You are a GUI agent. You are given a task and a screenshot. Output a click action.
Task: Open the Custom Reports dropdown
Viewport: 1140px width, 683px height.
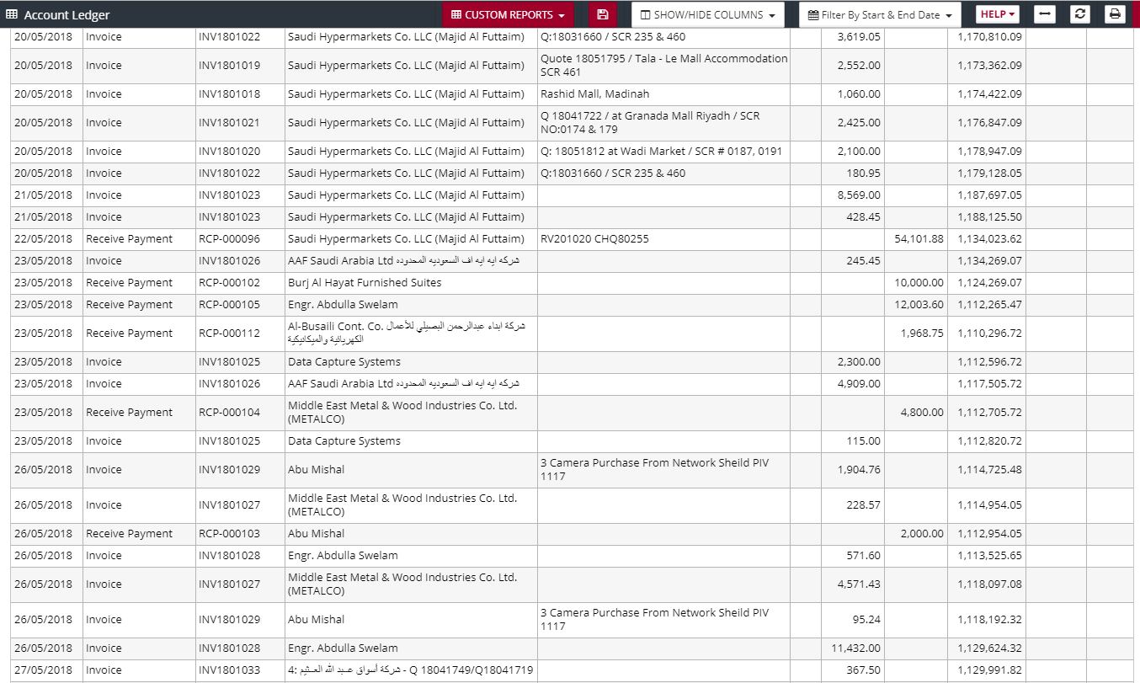click(508, 14)
